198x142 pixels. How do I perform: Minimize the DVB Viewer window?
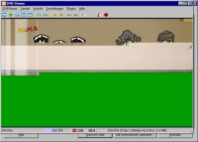click(x=180, y=4)
